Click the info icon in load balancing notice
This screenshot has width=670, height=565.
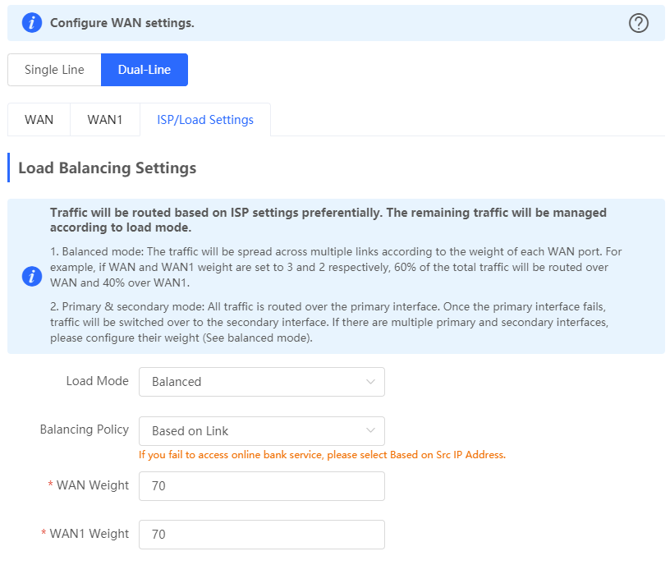click(x=32, y=276)
